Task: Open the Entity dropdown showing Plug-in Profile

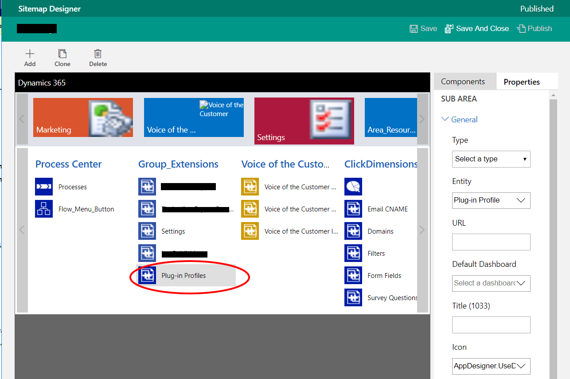Action: pyautogui.click(x=491, y=200)
